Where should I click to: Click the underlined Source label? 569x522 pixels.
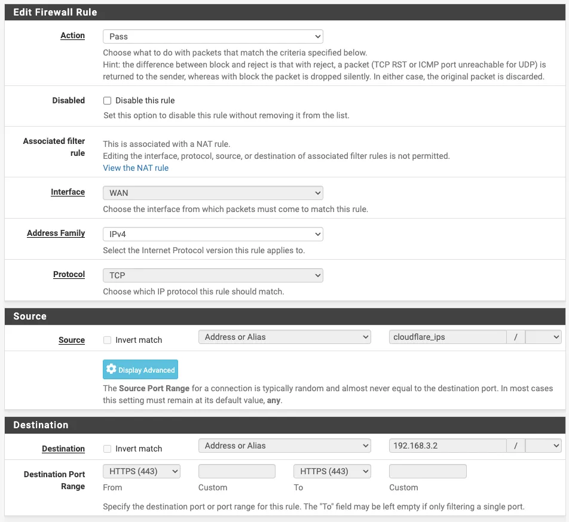[72, 340]
